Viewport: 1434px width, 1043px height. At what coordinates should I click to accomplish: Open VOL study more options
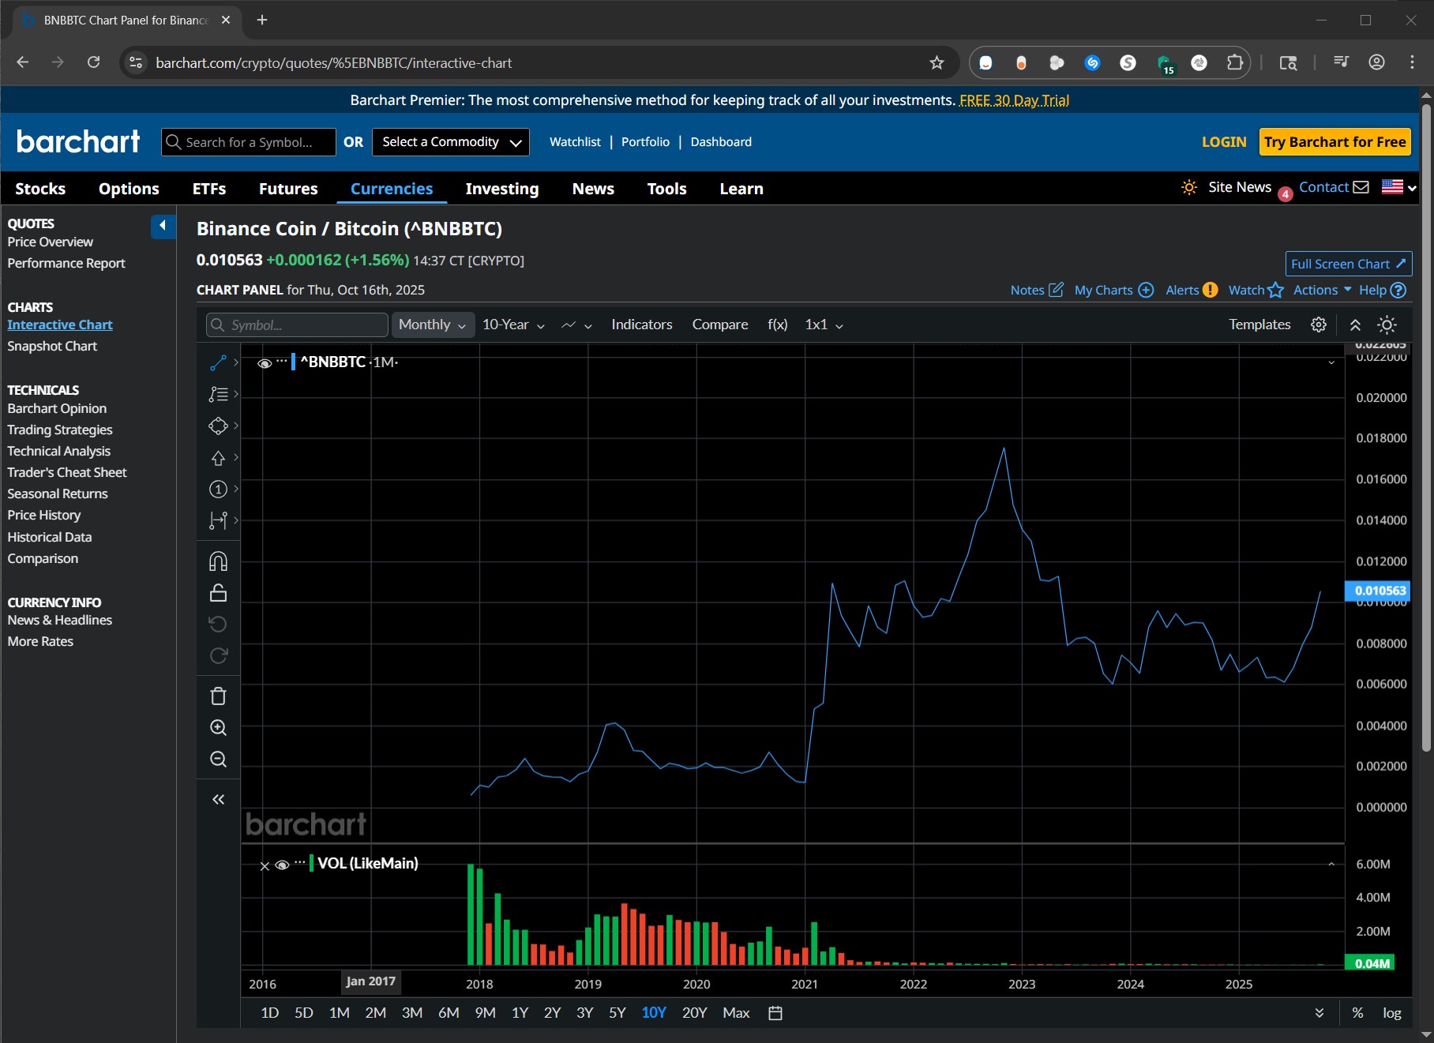point(300,863)
